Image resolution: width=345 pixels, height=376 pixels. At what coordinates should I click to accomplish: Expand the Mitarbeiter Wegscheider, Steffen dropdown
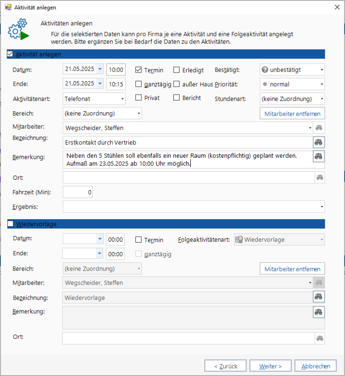(310, 128)
